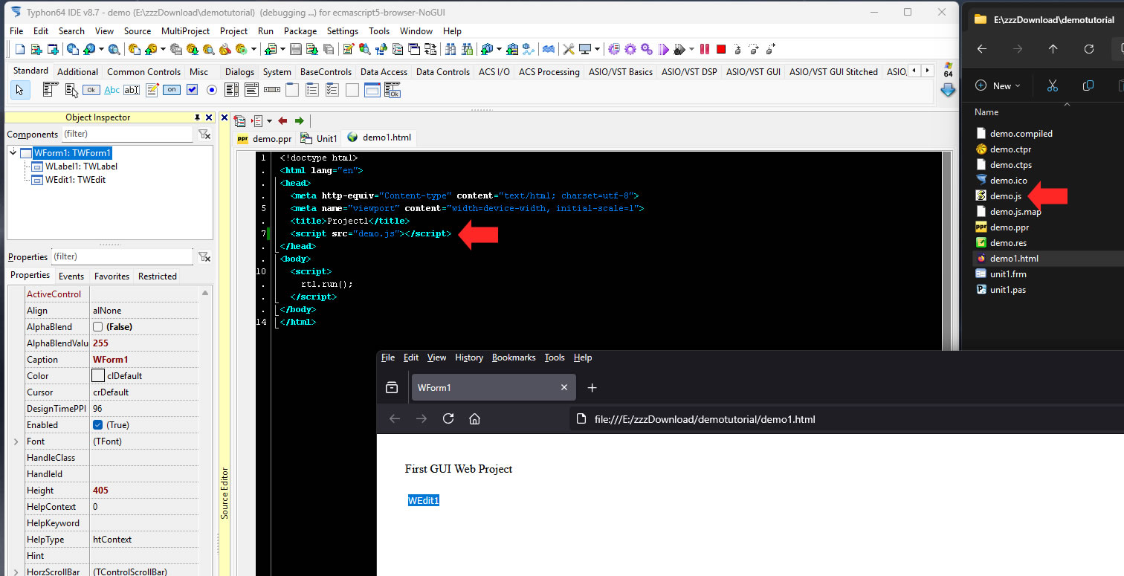Open the Unit1 editor tab
The width and height of the screenshot is (1124, 576).
coord(320,138)
